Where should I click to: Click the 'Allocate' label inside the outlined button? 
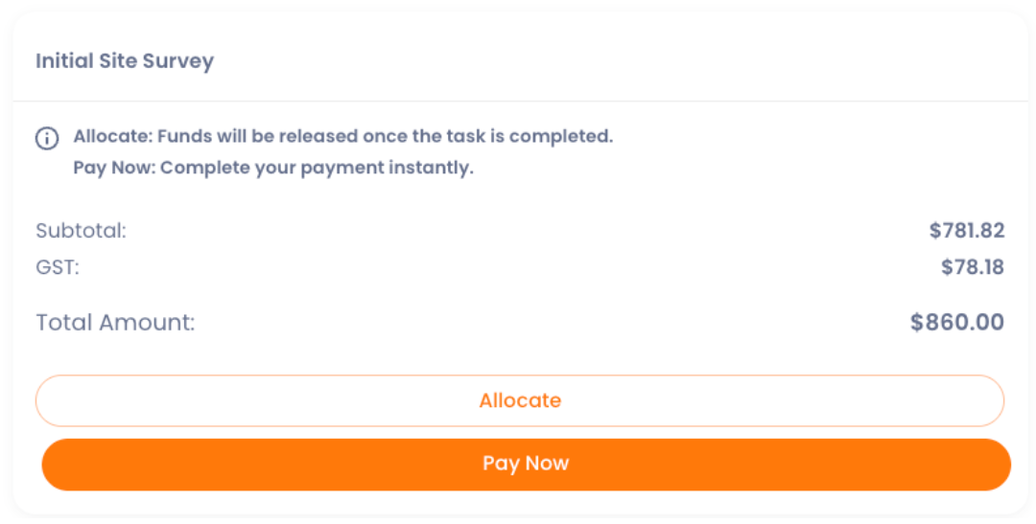point(520,400)
